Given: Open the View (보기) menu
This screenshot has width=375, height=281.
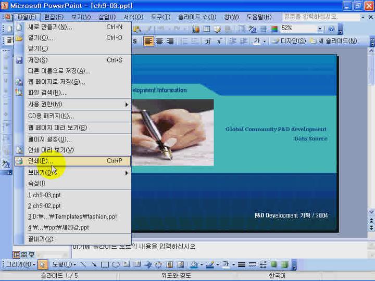Looking at the screenshot, I should (x=81, y=17).
